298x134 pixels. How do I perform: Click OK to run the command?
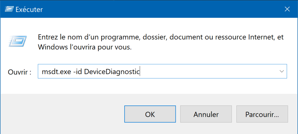pos(149,114)
